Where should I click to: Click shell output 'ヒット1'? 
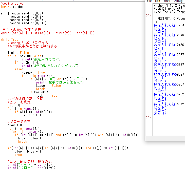[x=160, y=88]
